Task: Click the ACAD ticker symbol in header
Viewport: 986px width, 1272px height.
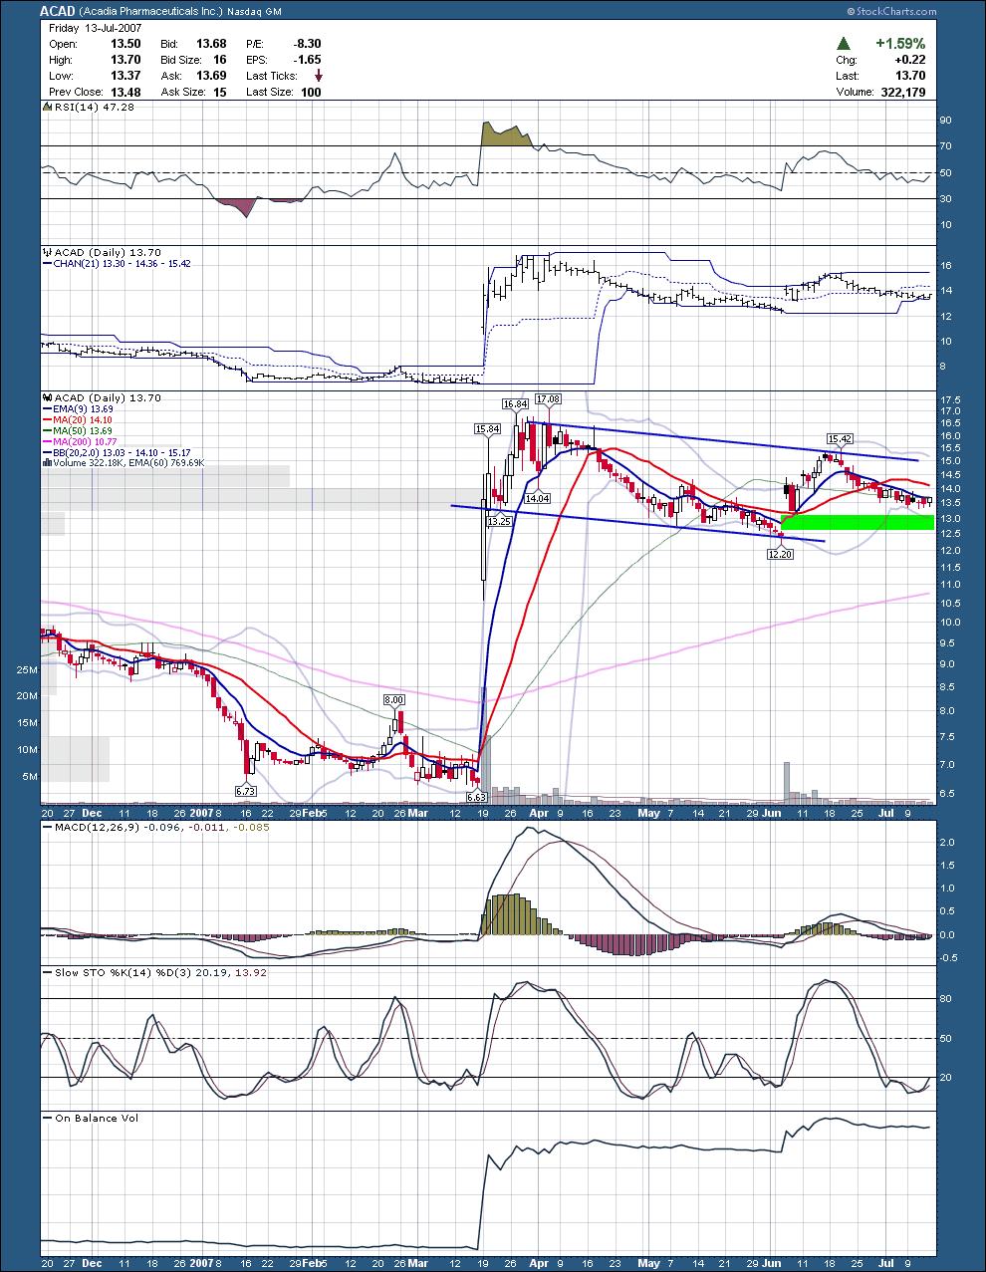Action: [59, 11]
